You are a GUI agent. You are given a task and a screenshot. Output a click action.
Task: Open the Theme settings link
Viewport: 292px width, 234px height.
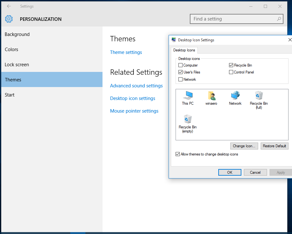coord(126,52)
